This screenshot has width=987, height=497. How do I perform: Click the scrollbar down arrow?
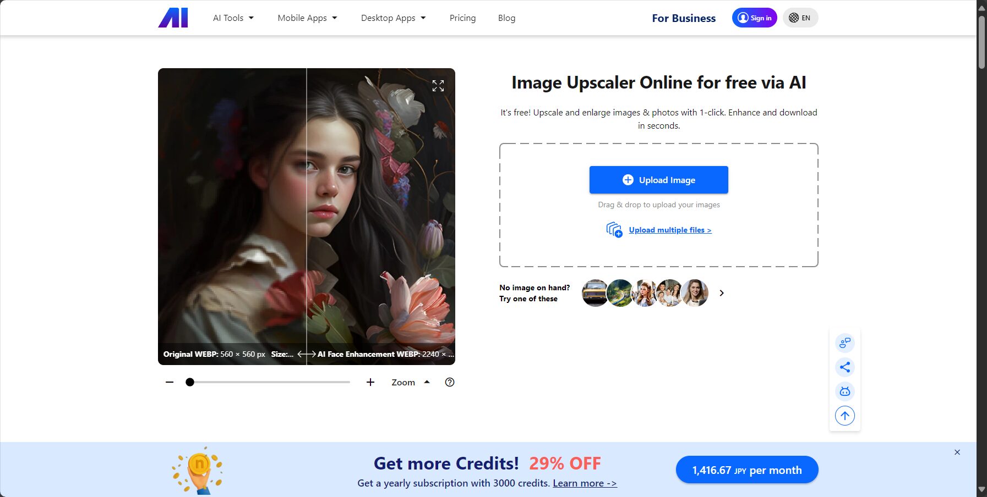(981, 489)
